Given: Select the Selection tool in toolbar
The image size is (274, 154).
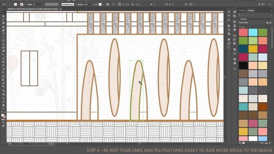Looking at the screenshot, I should (x=3, y=13).
